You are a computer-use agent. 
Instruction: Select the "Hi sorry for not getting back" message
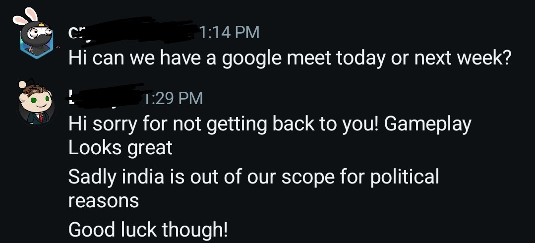(223, 124)
